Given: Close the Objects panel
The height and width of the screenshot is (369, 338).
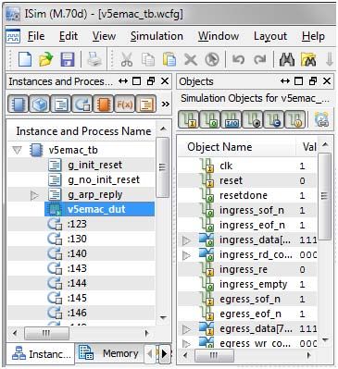Looking at the screenshot, I should 327,81.
